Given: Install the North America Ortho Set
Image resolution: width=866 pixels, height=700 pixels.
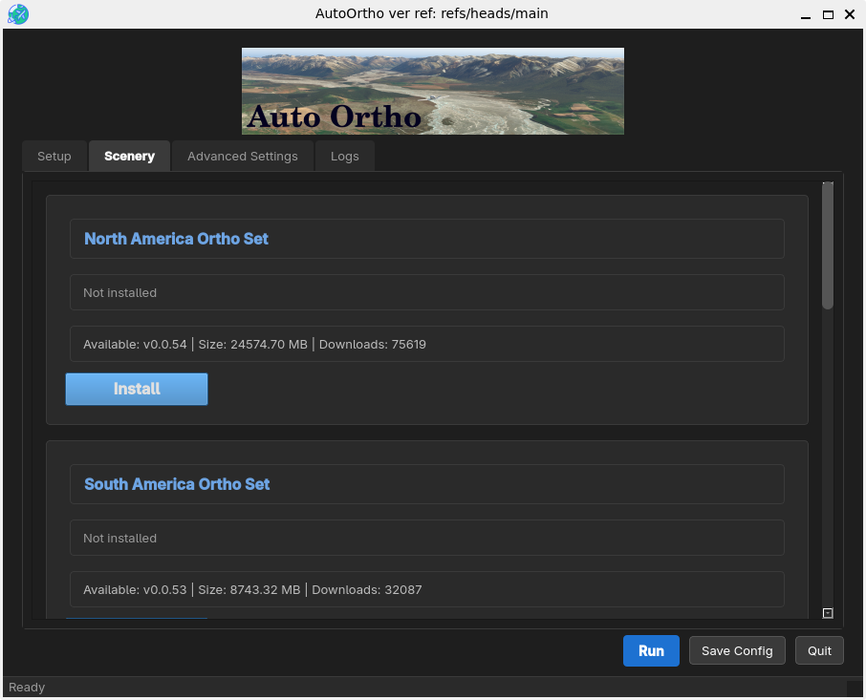Looking at the screenshot, I should coord(137,389).
